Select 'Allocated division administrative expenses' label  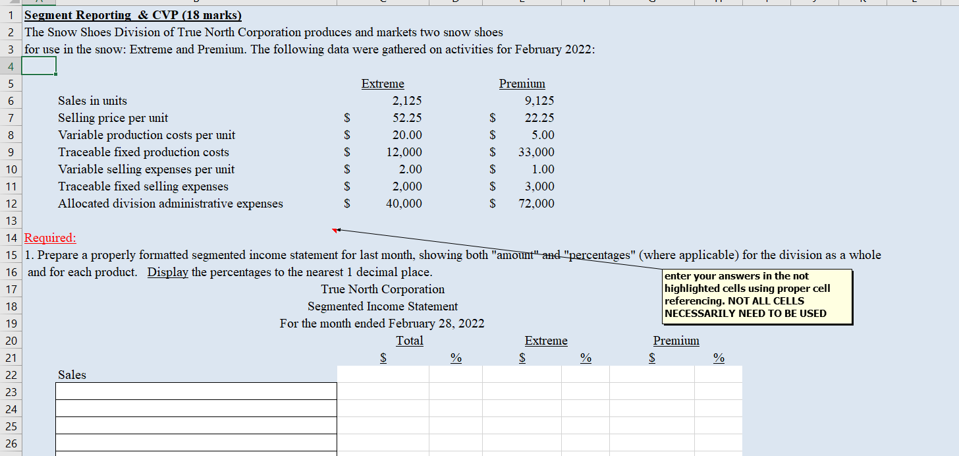171,204
